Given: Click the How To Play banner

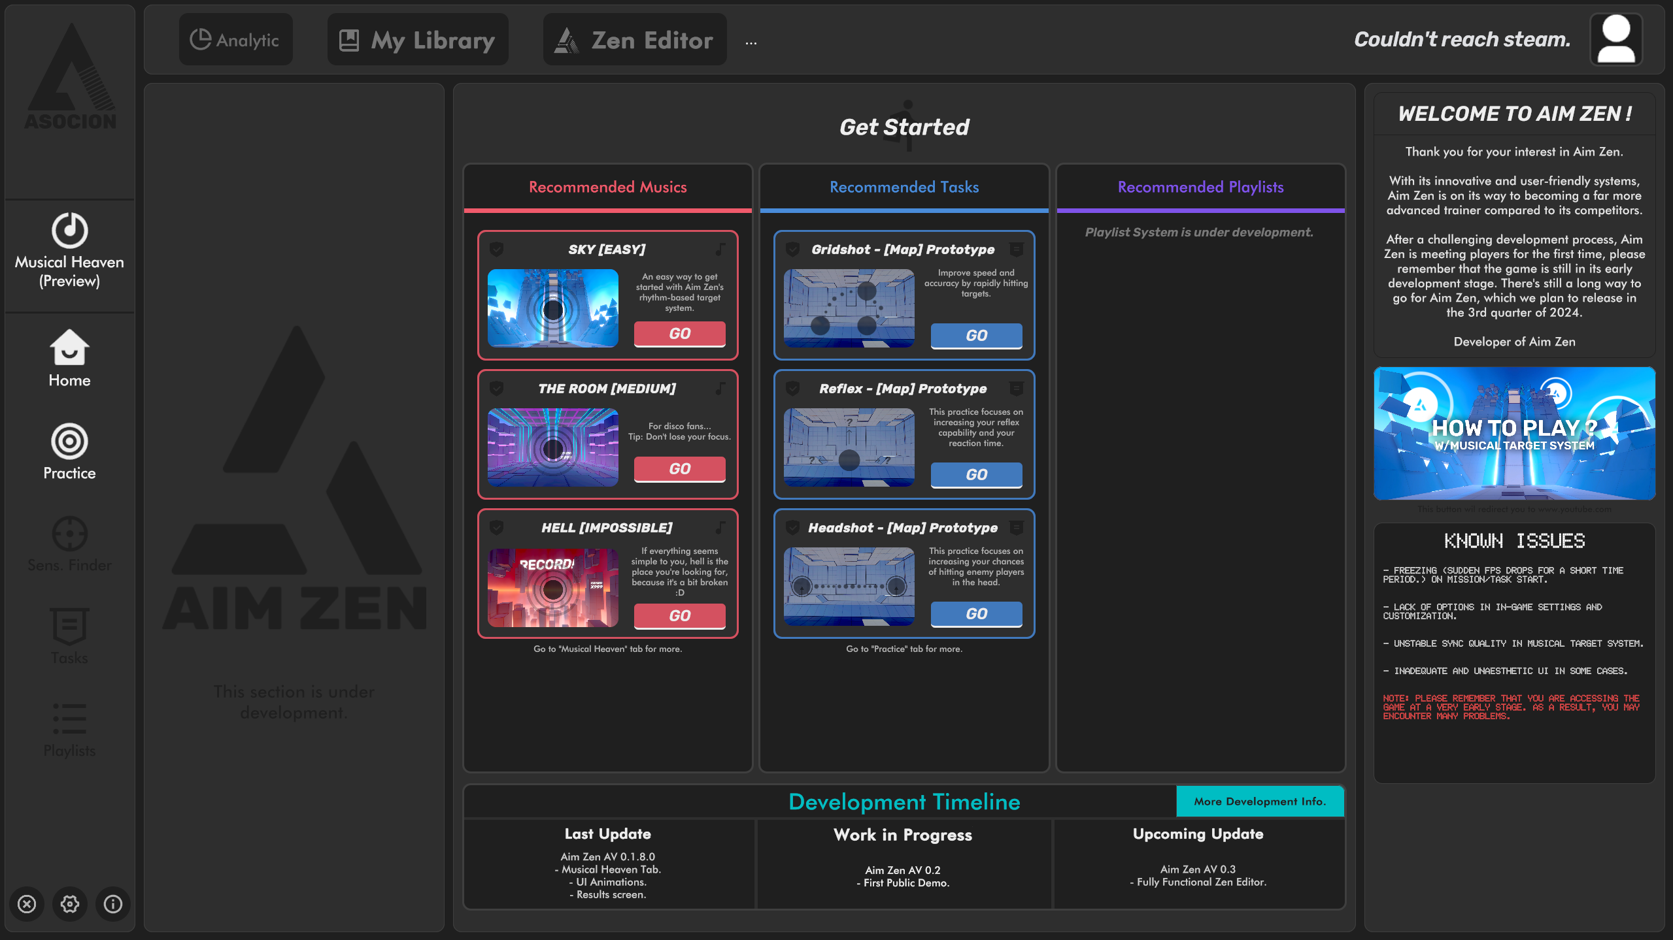Looking at the screenshot, I should [1513, 433].
